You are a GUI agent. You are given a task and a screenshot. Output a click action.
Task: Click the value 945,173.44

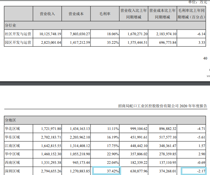pyautogui.click(x=81, y=163)
